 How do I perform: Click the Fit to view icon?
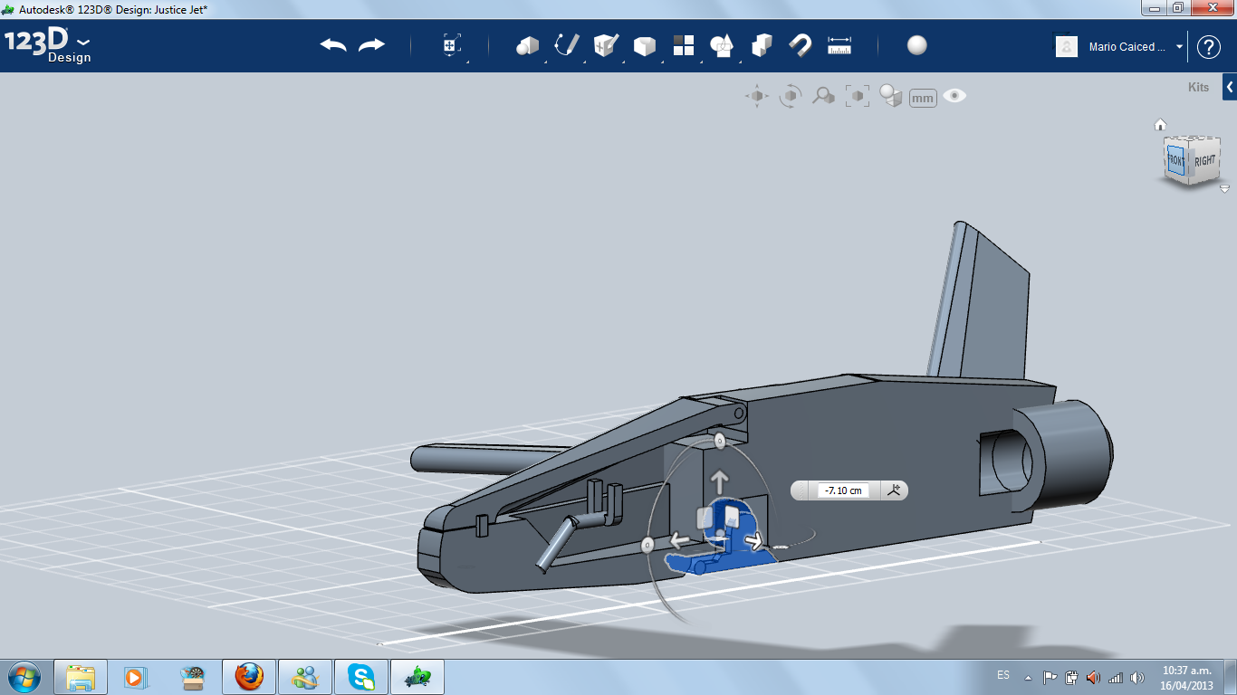pyautogui.click(x=857, y=96)
